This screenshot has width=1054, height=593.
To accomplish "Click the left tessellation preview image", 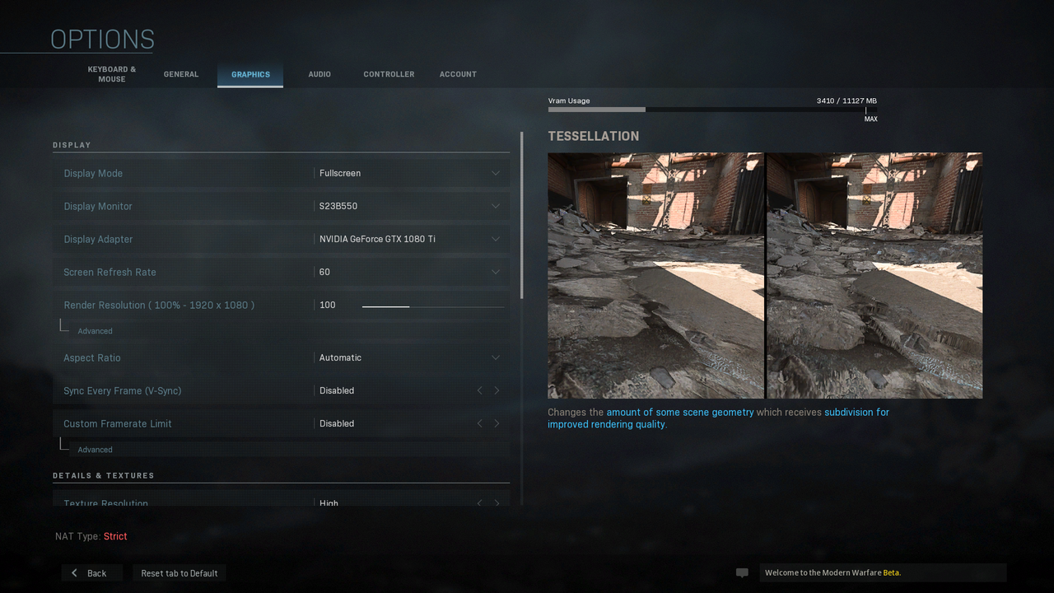I will click(655, 275).
